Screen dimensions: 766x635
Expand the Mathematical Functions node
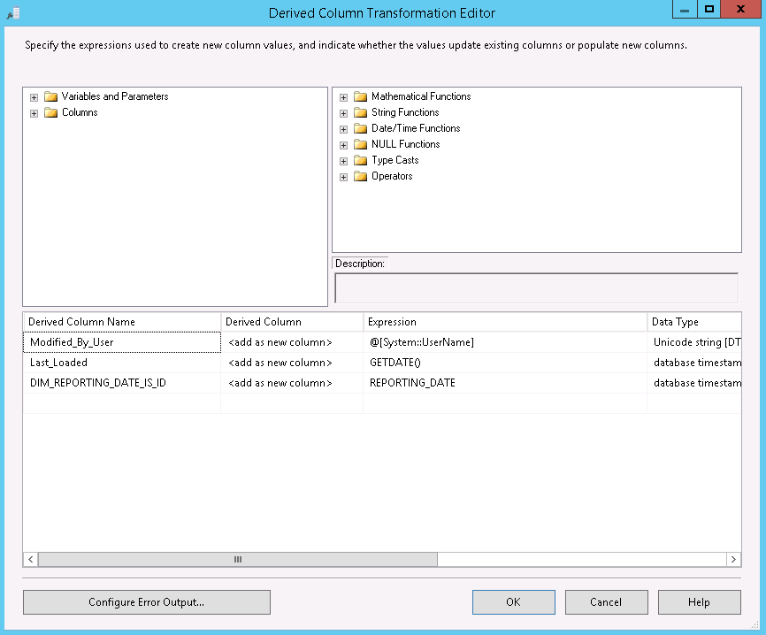tap(344, 97)
